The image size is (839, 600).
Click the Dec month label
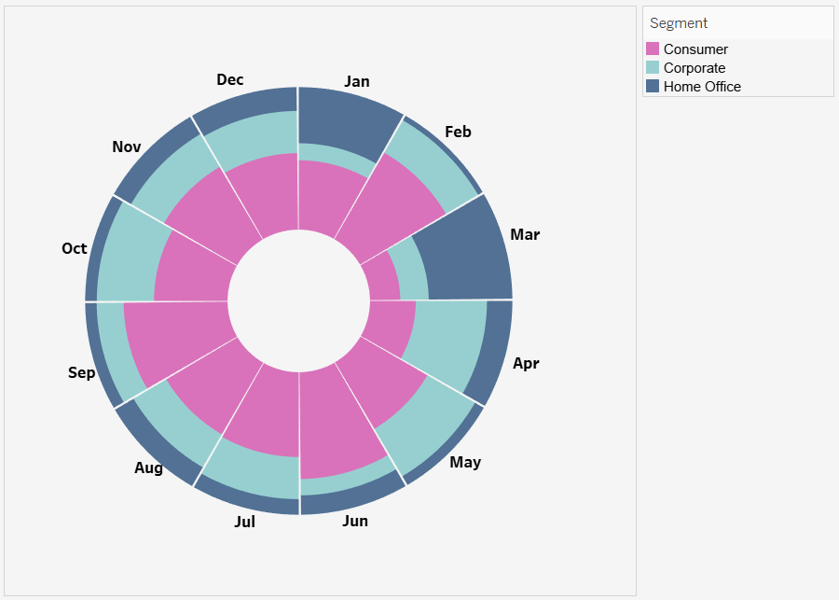point(230,80)
